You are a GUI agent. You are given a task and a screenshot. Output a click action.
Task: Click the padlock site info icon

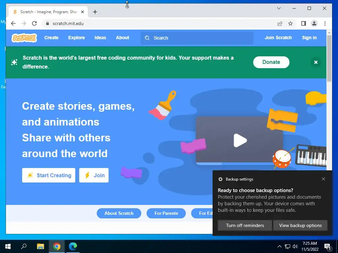(x=48, y=23)
